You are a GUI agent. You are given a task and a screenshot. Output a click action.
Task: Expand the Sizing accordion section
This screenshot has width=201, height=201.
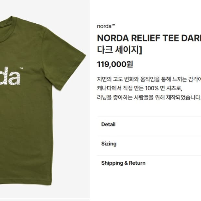[149, 144]
